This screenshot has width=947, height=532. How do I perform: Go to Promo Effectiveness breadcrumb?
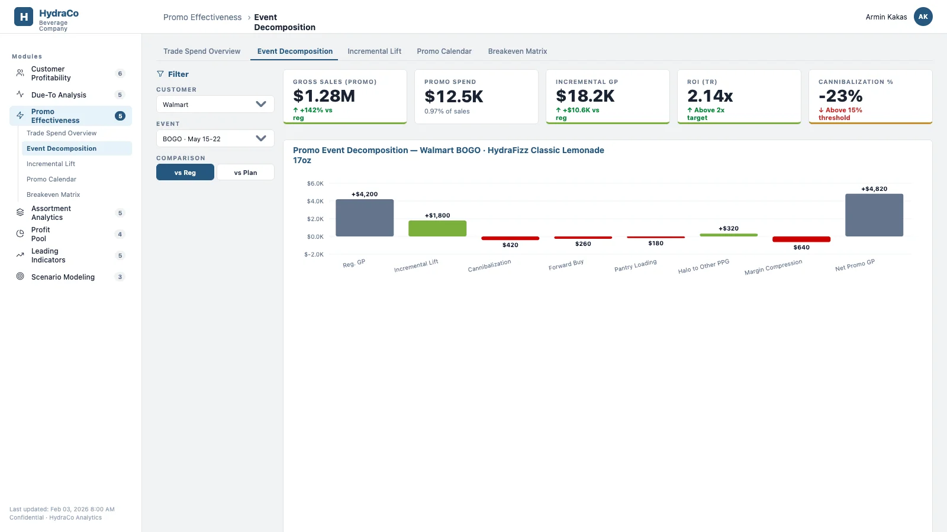(x=202, y=17)
